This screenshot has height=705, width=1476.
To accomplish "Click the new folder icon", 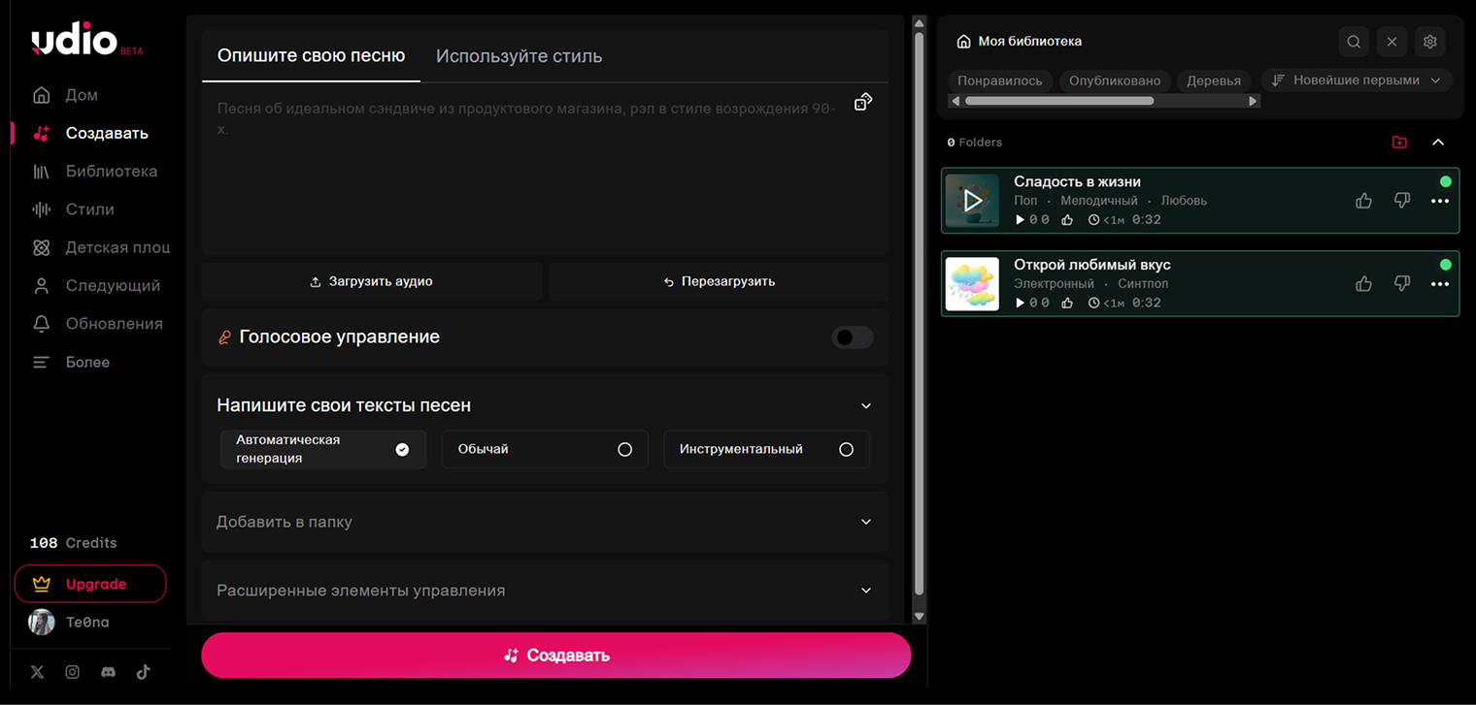I will point(1399,143).
